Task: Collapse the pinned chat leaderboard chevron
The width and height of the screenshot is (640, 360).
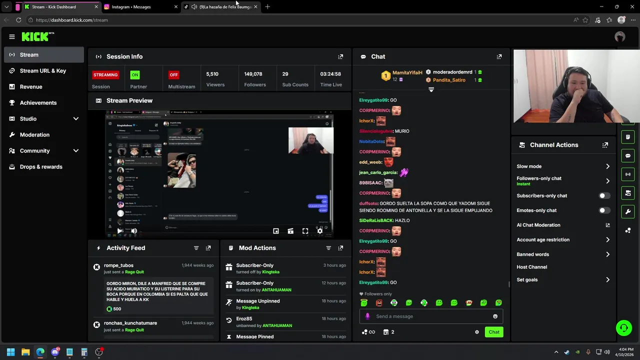Action: [431, 89]
